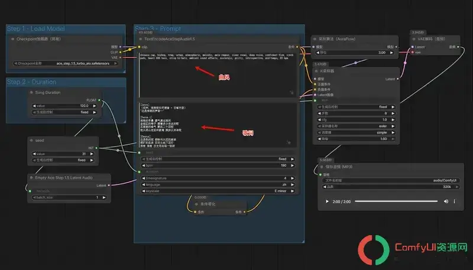This screenshot has width=473, height=270.
Task: Click the Checkpoint loader VAE output port
Action: 120,57
